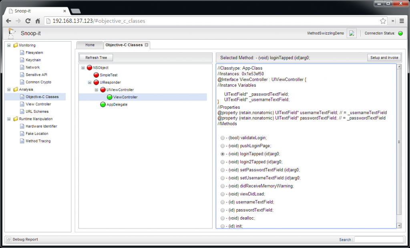Click the red icon beside SimpleTest class
Viewport: 410px width, 248px height.
coord(96,75)
